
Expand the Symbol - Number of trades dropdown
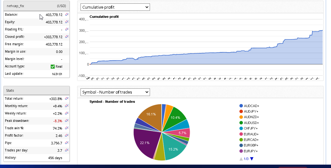coord(115,92)
